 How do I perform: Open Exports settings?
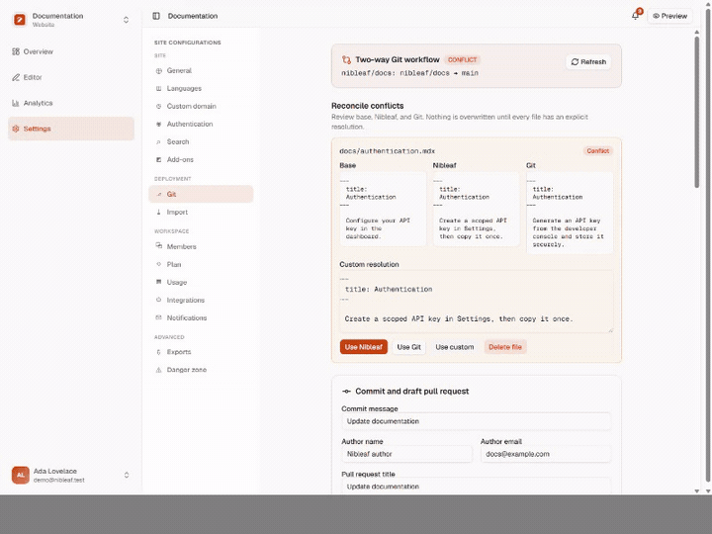coord(201,352)
